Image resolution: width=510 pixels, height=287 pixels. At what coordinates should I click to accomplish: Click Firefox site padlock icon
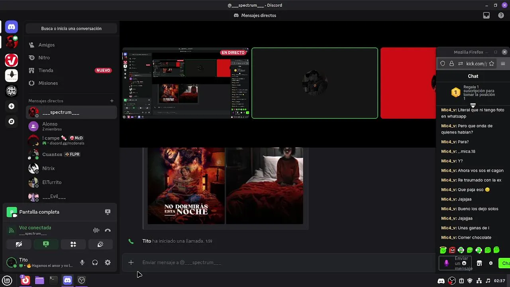point(451,63)
